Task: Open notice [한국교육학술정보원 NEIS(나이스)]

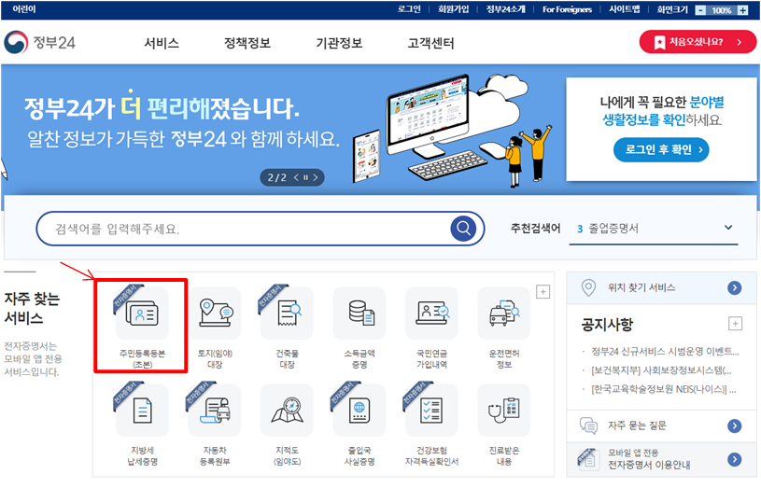Action: tap(664, 389)
